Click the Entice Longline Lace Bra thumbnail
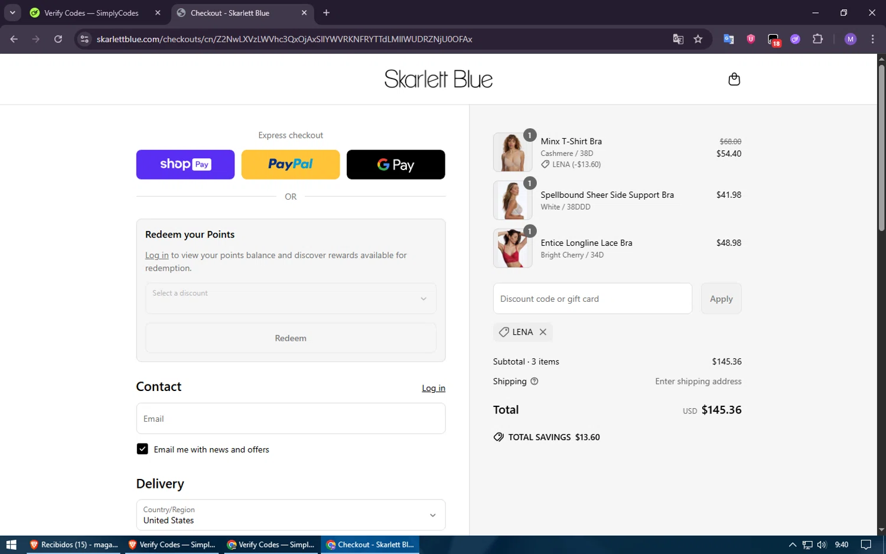Screen dimensions: 886x554 513,248
